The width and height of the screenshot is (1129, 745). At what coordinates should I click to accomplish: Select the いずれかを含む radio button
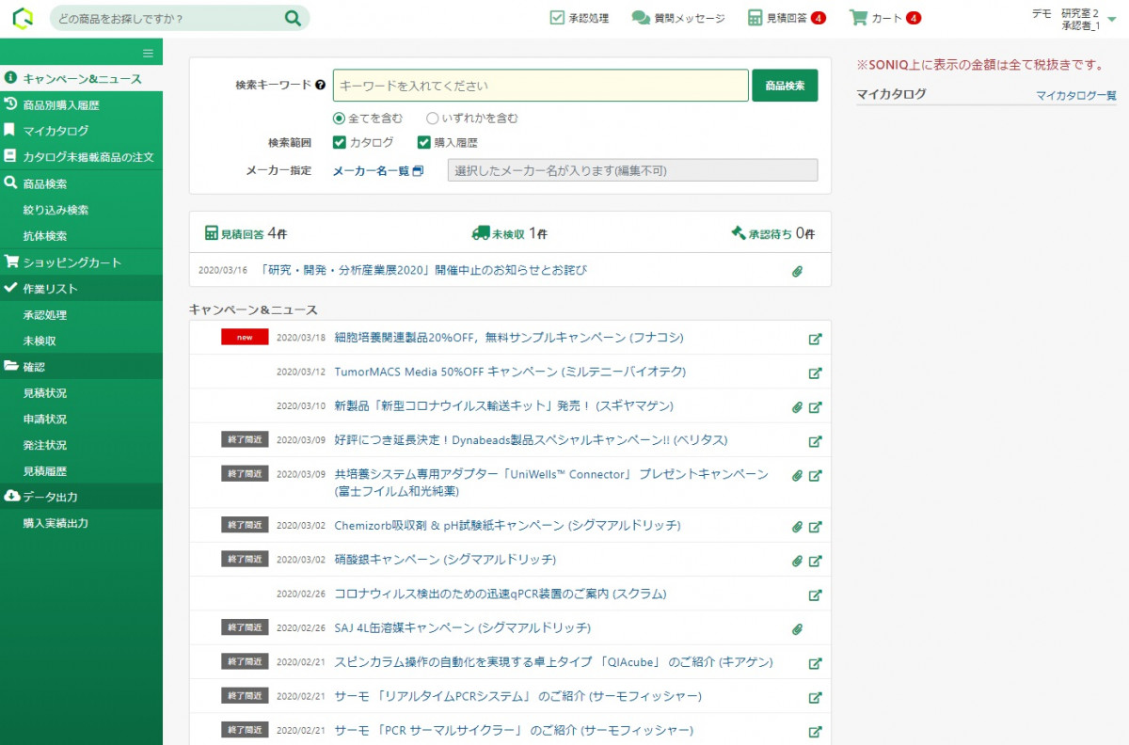[x=432, y=119]
